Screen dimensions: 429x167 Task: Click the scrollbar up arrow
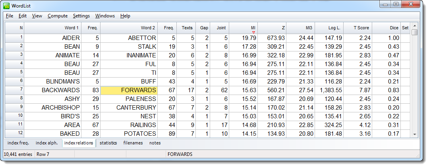[415, 25]
